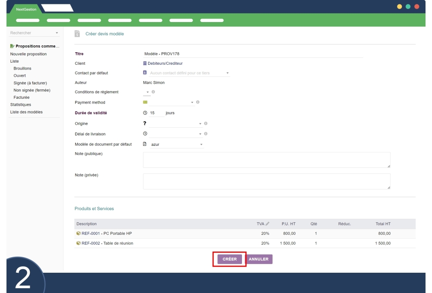The height and width of the screenshot is (293, 432).
Task: Click the clock icon in Délai de livraison field
Action: pyautogui.click(x=146, y=133)
